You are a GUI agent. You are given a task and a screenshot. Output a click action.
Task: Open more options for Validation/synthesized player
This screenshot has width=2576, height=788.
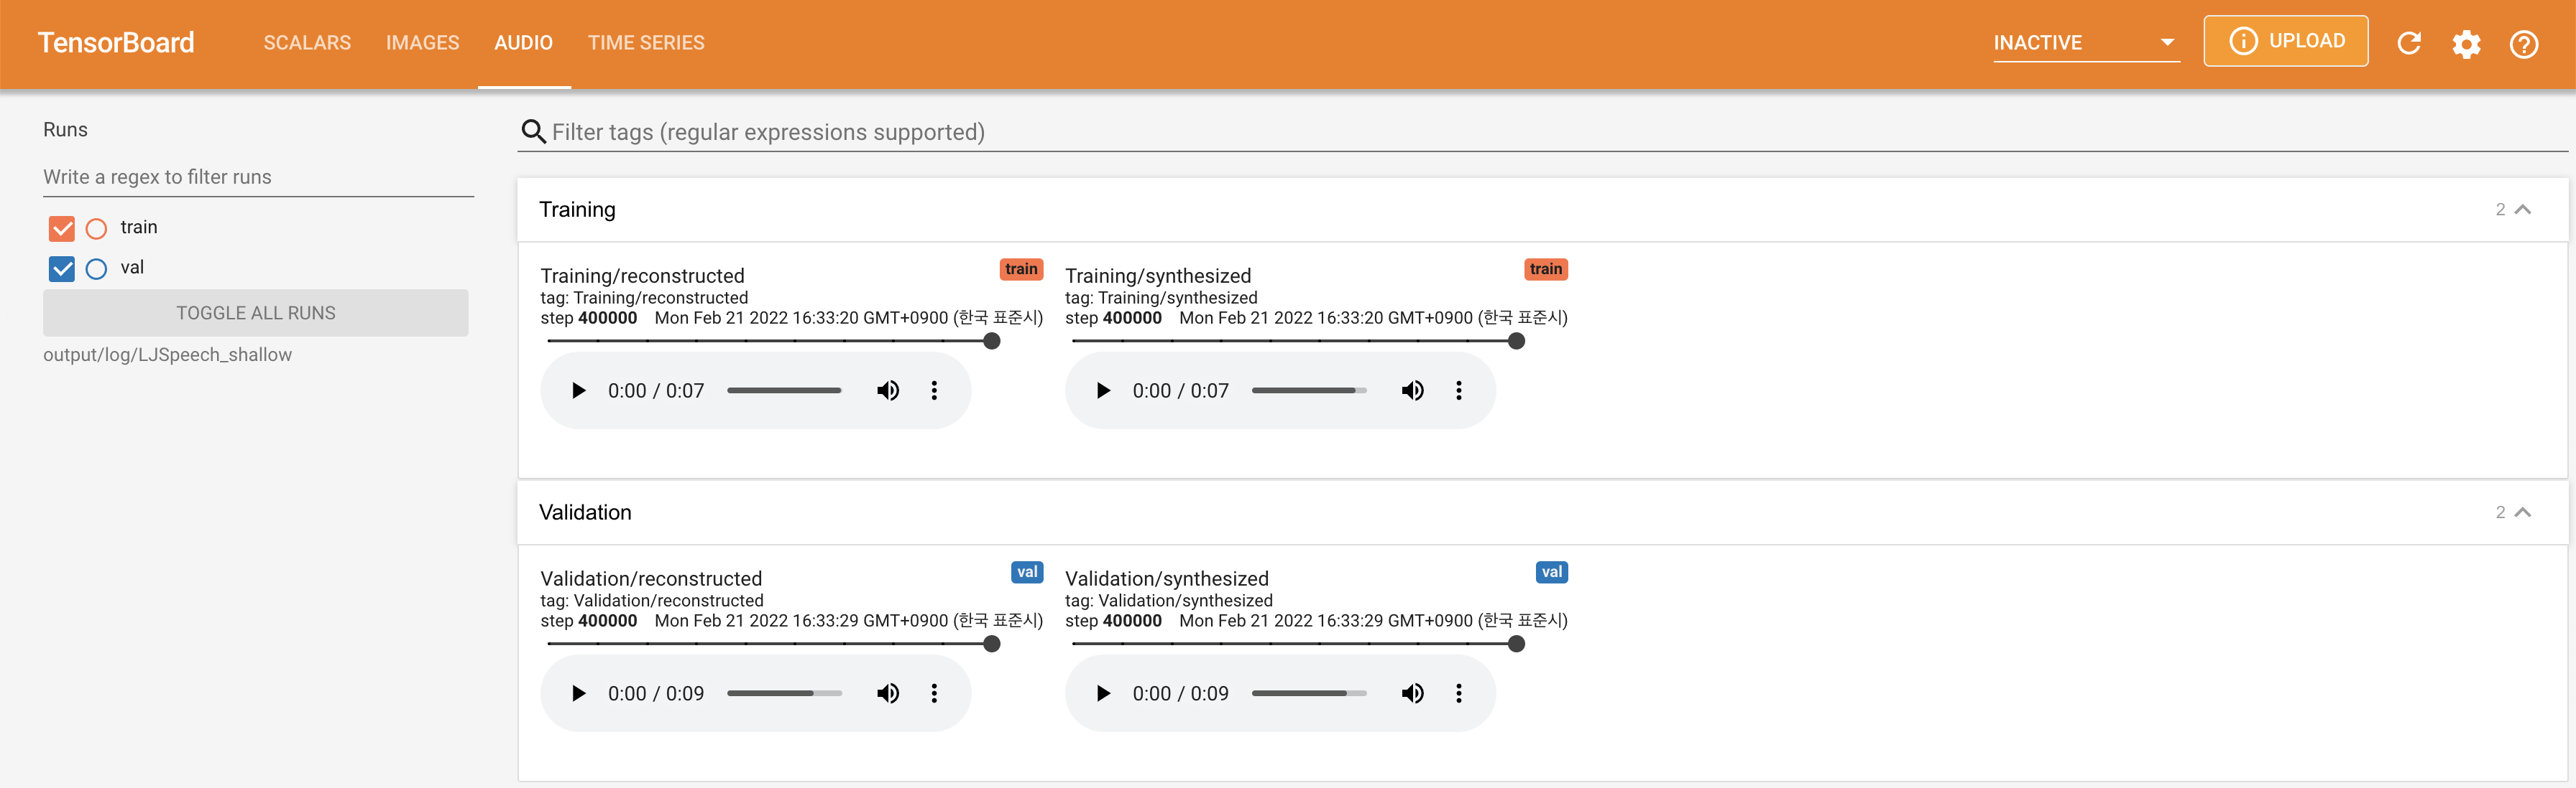[x=1458, y=693]
